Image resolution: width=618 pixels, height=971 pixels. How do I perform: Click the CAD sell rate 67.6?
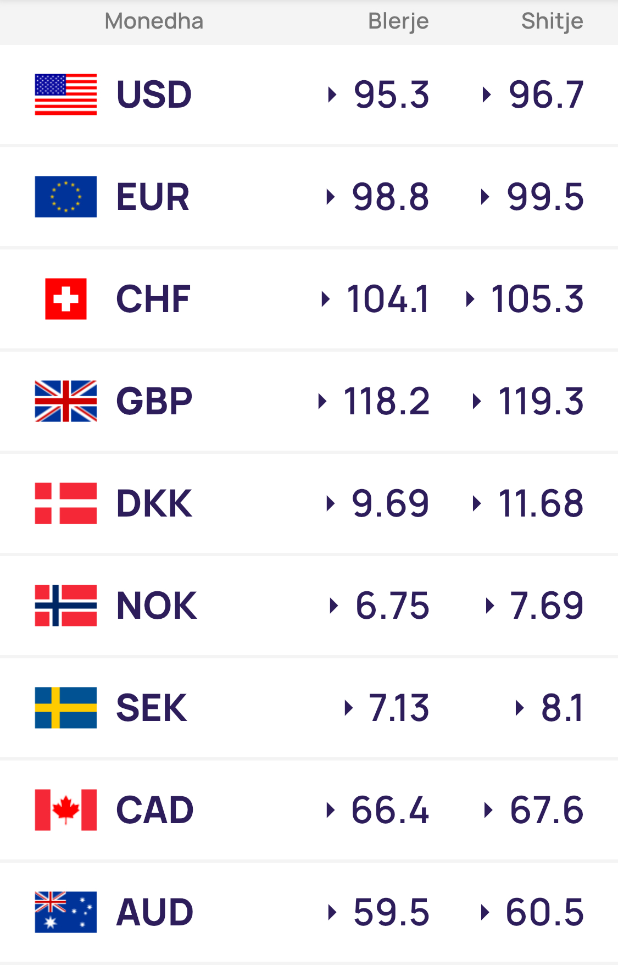tap(546, 810)
